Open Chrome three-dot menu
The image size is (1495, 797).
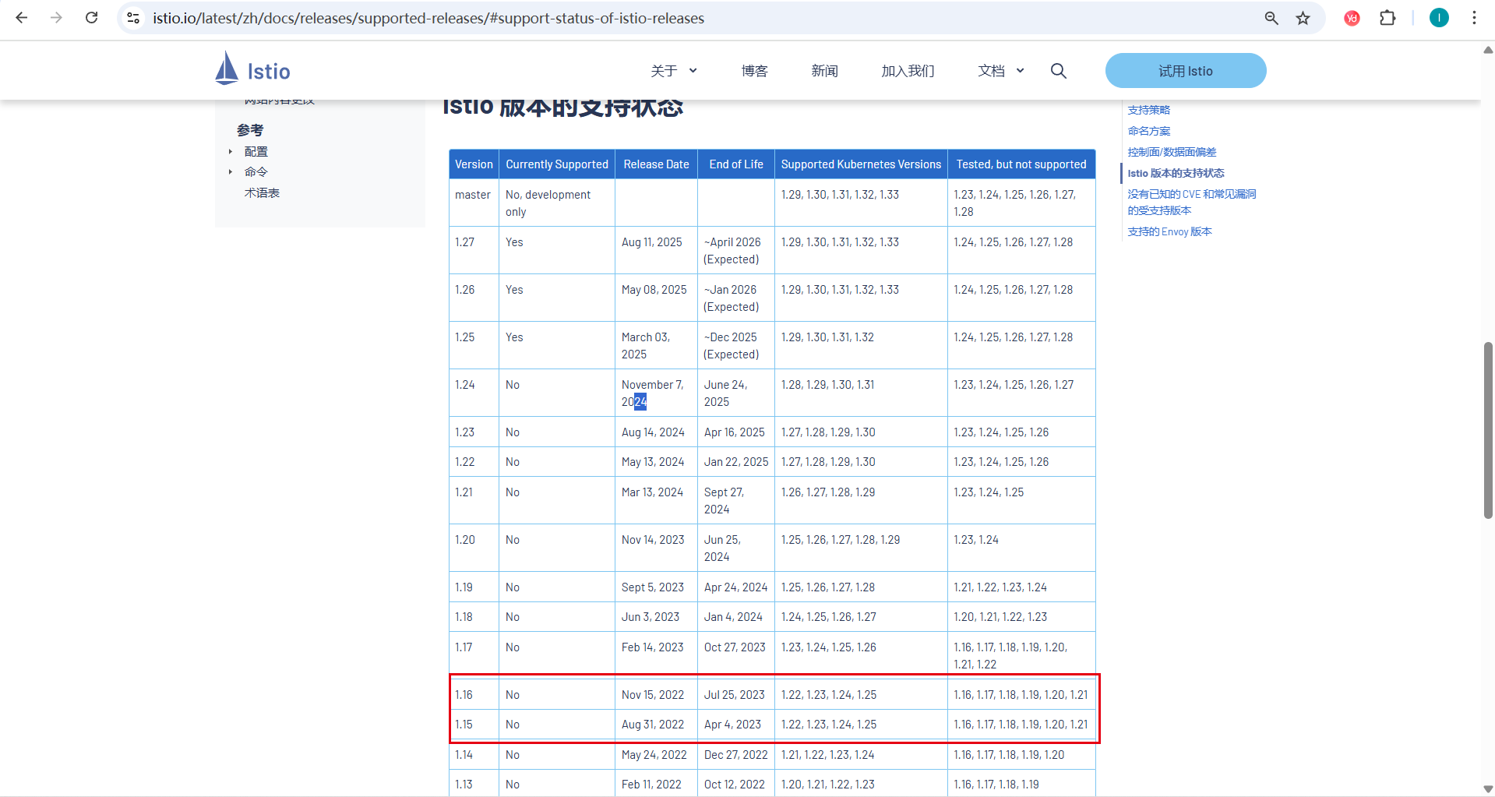1474,18
